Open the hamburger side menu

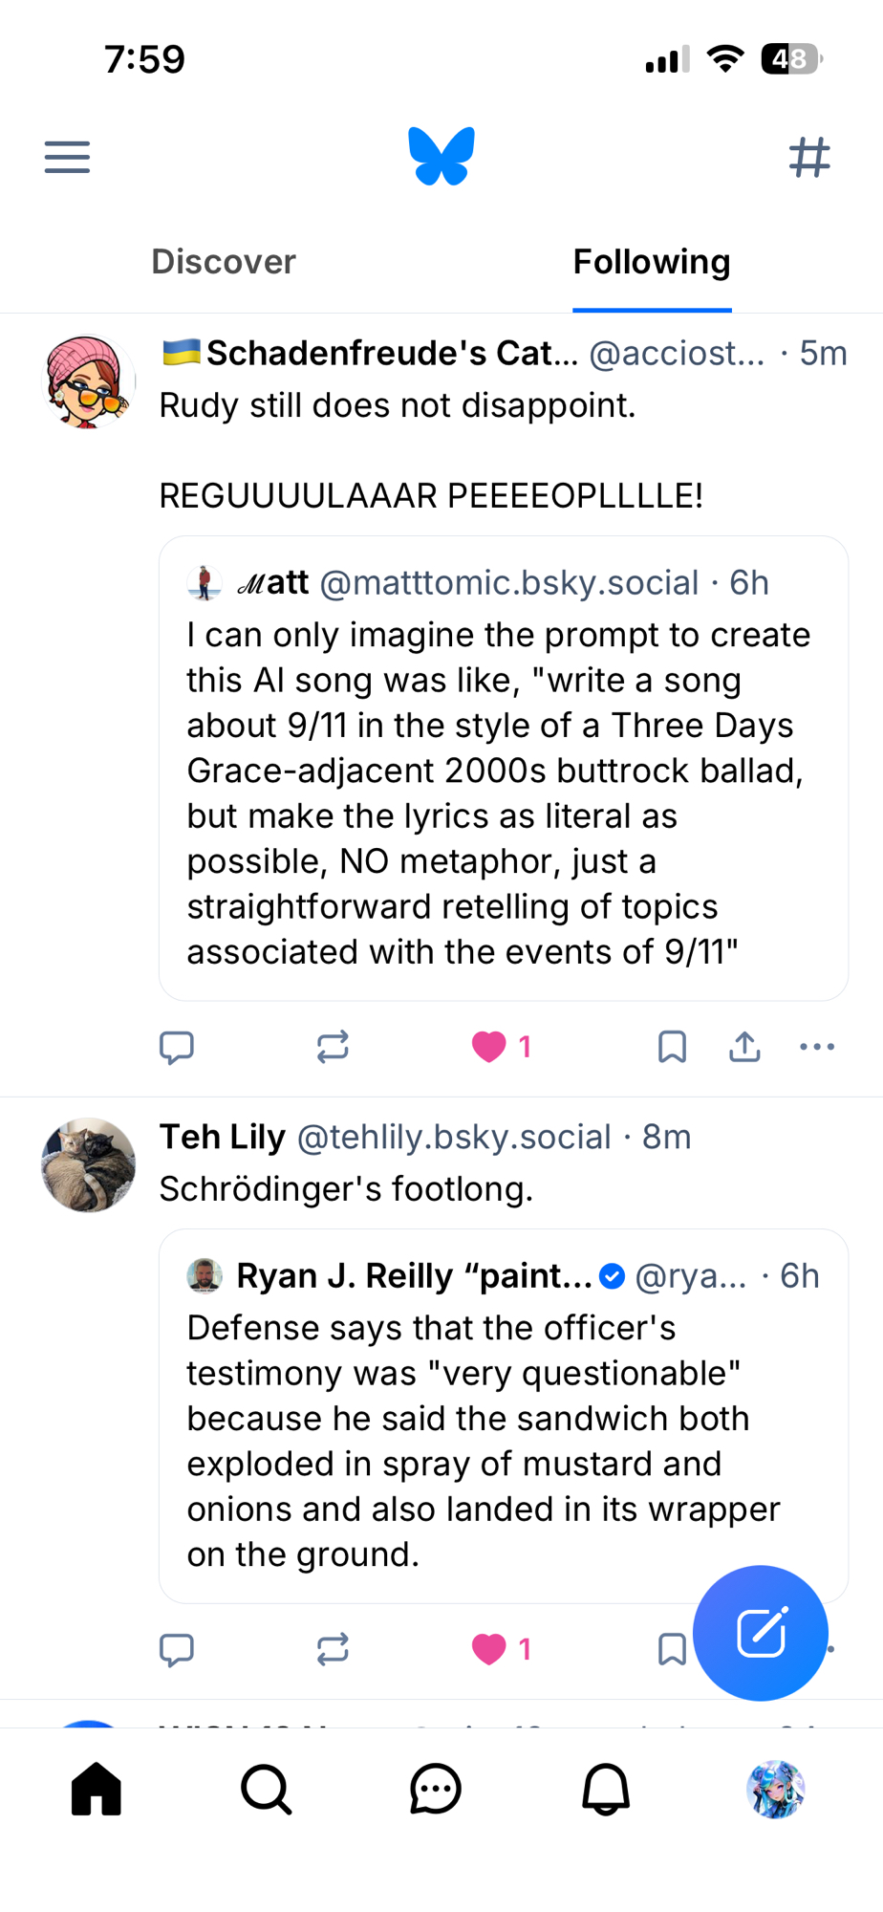coord(67,157)
